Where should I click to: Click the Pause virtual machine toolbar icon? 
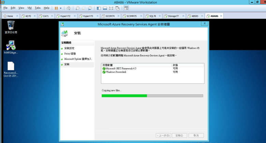(56, 8)
